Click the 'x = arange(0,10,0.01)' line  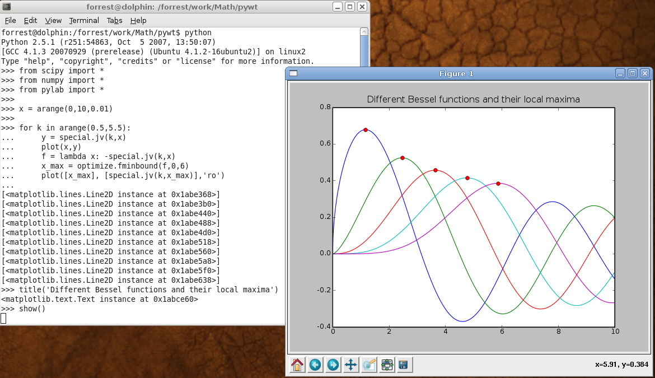pos(57,109)
